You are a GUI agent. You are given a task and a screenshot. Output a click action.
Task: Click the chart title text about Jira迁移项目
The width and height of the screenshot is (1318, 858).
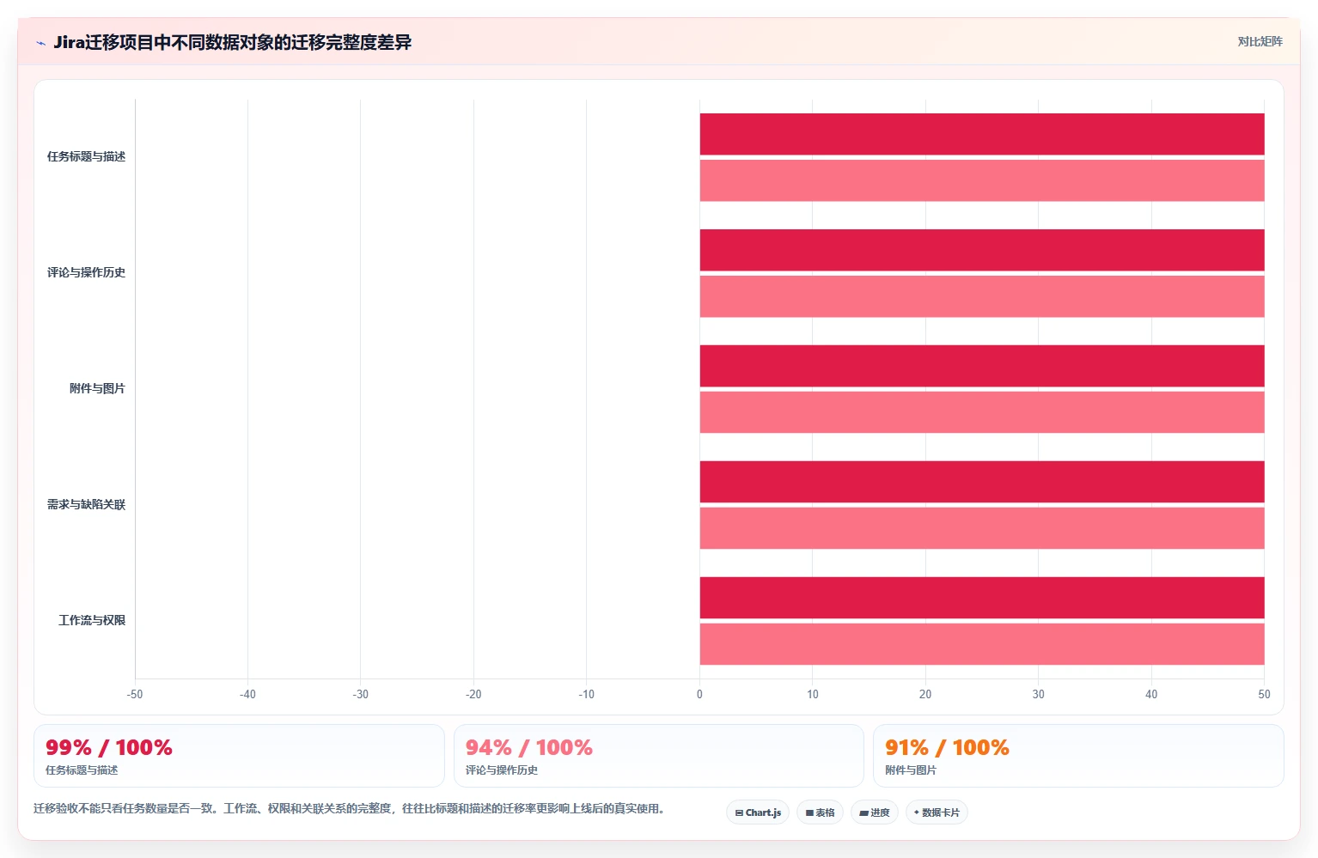click(x=233, y=42)
